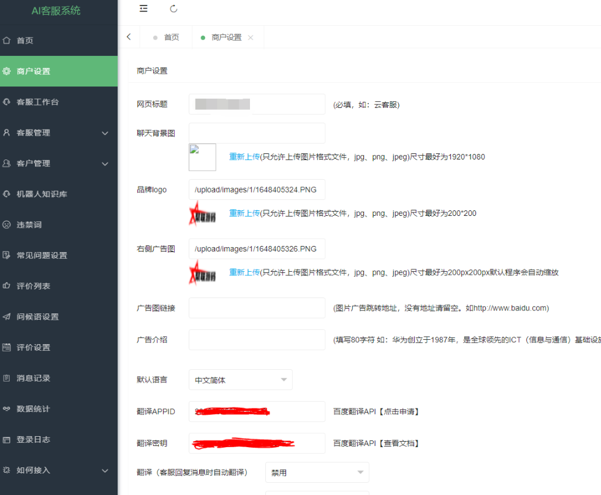Open 数据统计 in the sidebar
601x495 pixels.
[x=59, y=409]
